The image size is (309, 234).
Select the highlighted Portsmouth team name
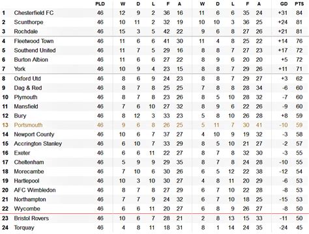(x=28, y=125)
